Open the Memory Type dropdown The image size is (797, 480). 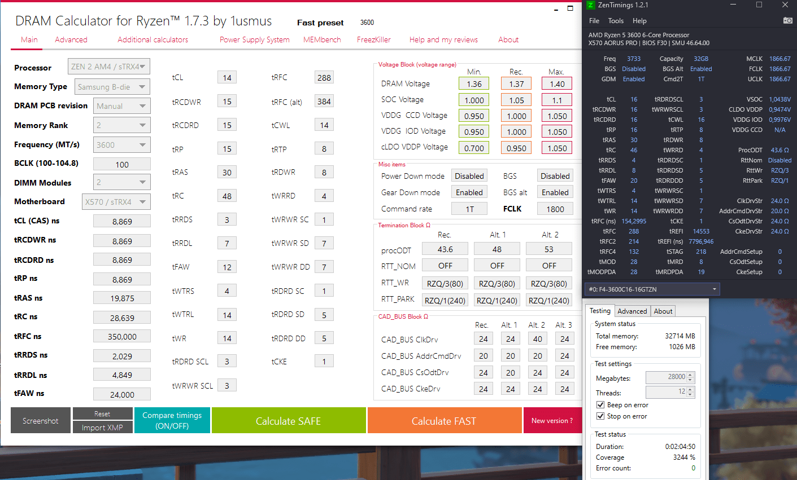point(112,87)
